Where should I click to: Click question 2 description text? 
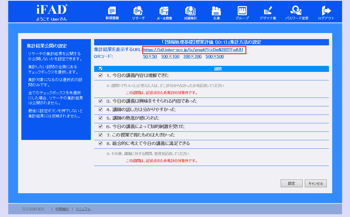pyautogui.click(x=165, y=86)
